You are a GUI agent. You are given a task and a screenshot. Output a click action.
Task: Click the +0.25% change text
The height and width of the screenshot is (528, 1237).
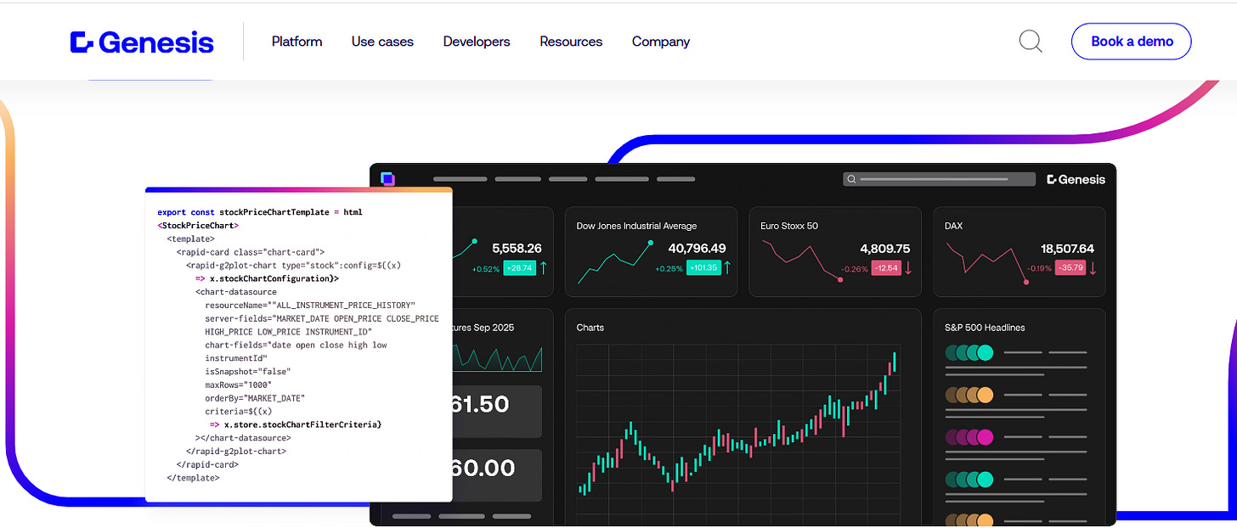coord(668,269)
